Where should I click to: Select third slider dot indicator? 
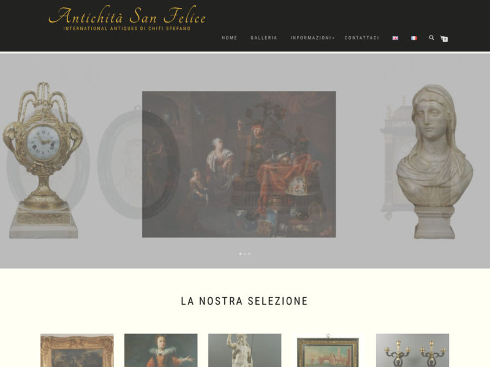click(x=249, y=254)
